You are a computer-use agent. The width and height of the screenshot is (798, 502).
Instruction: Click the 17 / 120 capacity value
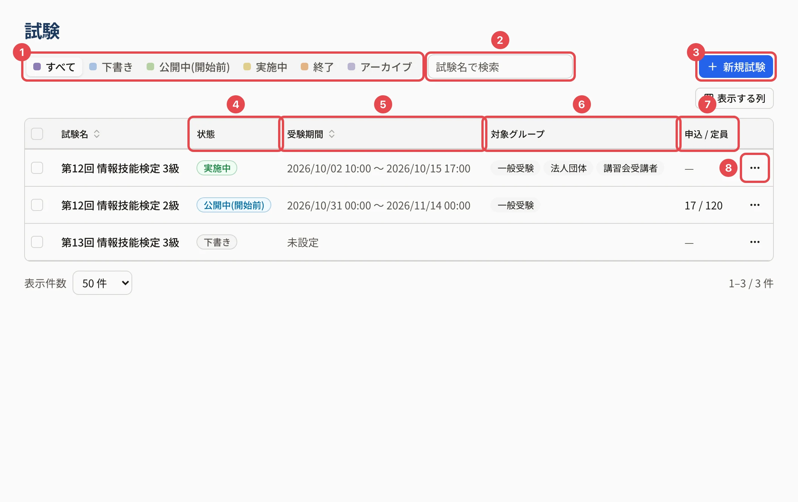(x=704, y=205)
